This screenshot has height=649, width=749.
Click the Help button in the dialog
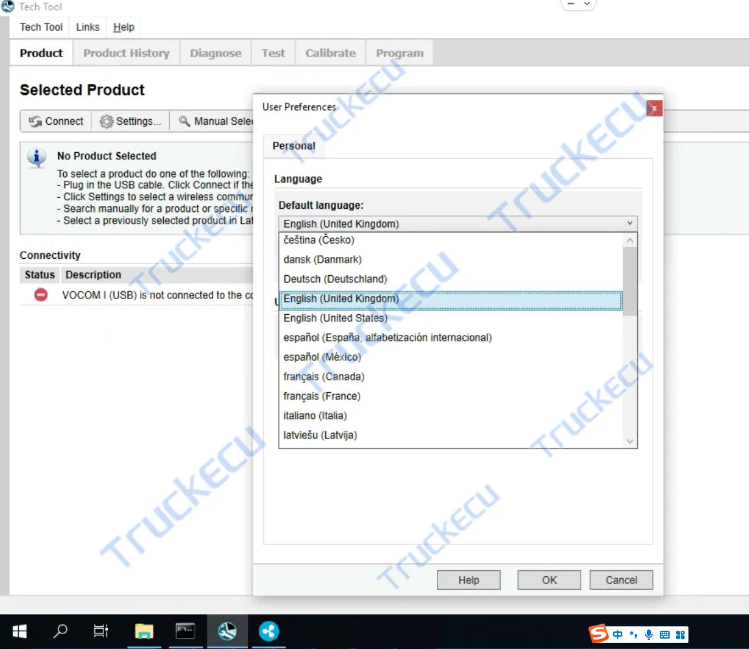coord(468,580)
